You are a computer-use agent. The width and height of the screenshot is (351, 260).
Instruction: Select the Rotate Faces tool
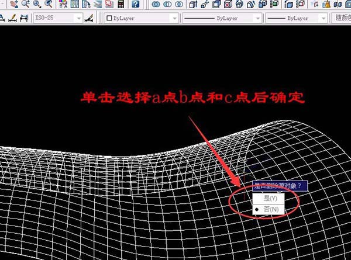(239, 4)
